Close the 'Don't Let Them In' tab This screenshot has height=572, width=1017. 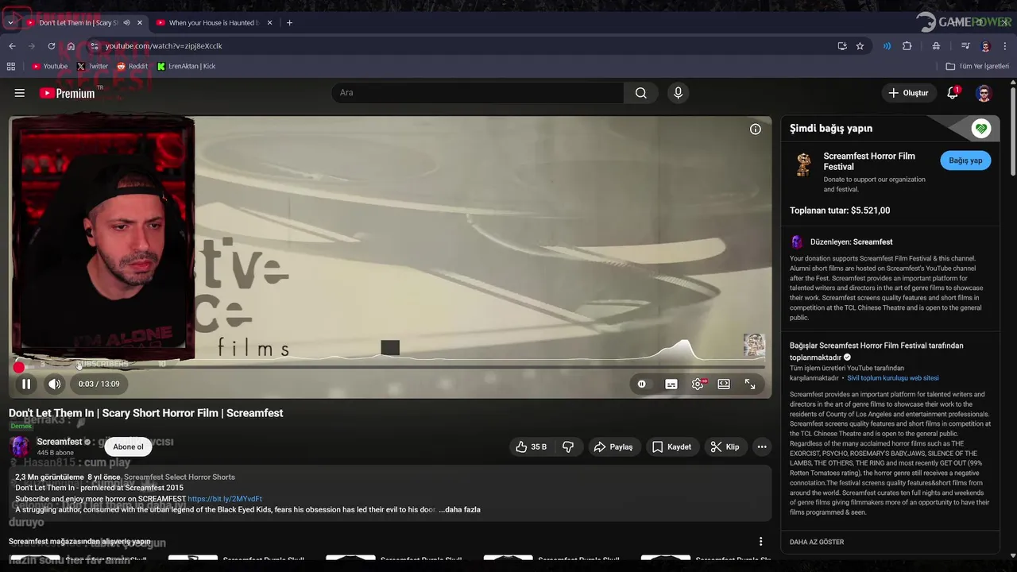tap(140, 23)
